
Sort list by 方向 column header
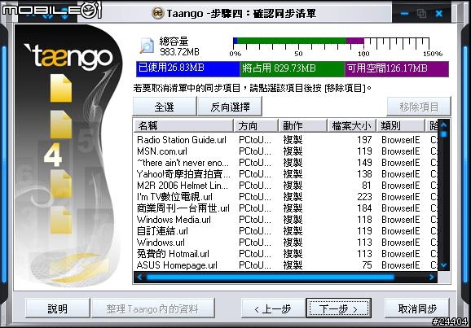[256, 125]
